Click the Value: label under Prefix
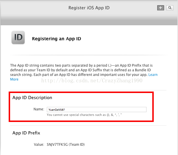The height and width of the screenshot is (155, 178). point(38,144)
